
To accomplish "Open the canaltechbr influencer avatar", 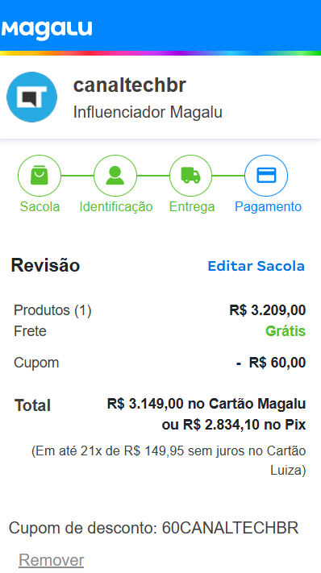I will pyautogui.click(x=31, y=97).
